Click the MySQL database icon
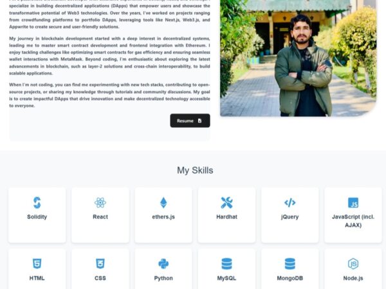 click(226, 264)
